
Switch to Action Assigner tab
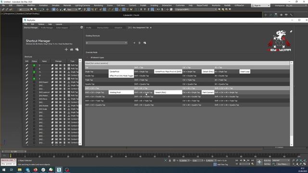[62, 28]
